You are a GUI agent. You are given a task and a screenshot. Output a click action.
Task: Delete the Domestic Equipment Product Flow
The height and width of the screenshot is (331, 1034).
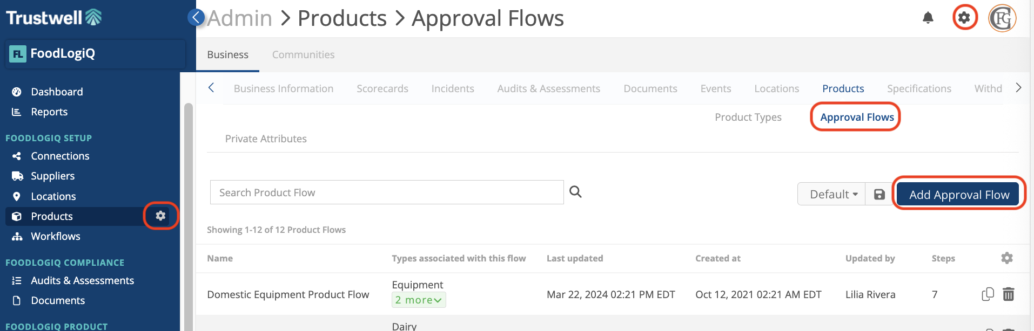coord(1008,294)
